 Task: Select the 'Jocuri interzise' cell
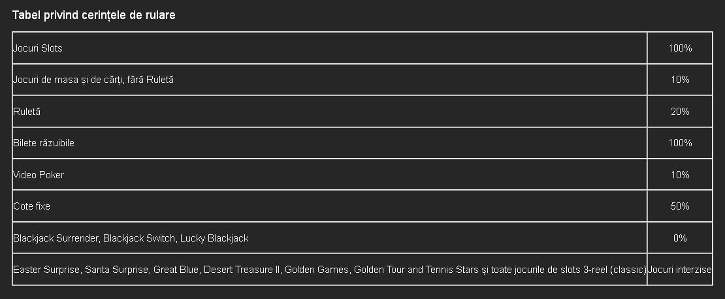[x=680, y=270]
